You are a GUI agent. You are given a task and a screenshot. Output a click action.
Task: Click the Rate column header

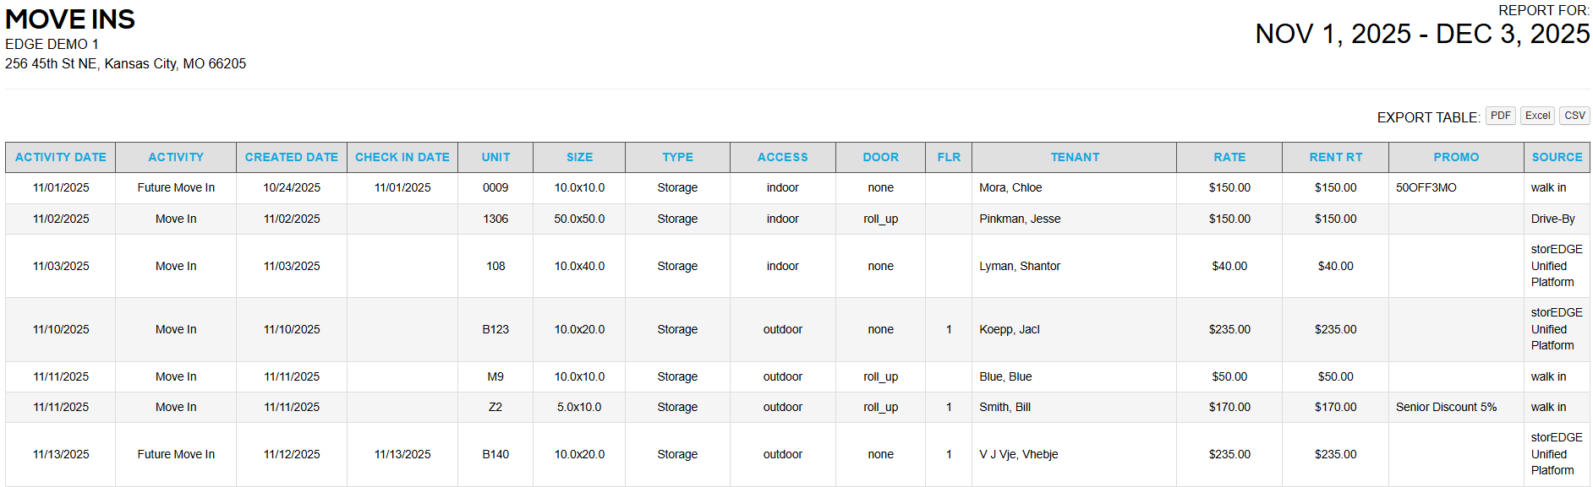[x=1229, y=157]
